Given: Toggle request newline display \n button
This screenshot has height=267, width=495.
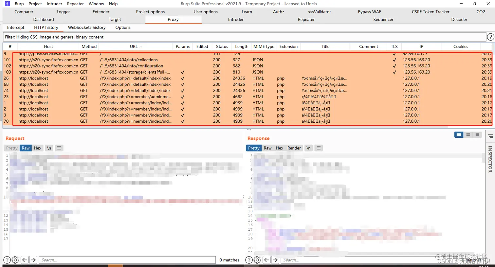Looking at the screenshot, I should tap(49, 148).
